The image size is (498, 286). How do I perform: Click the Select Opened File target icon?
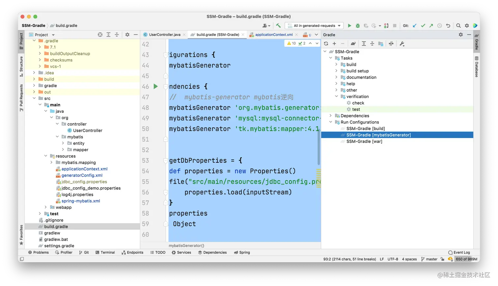100,35
